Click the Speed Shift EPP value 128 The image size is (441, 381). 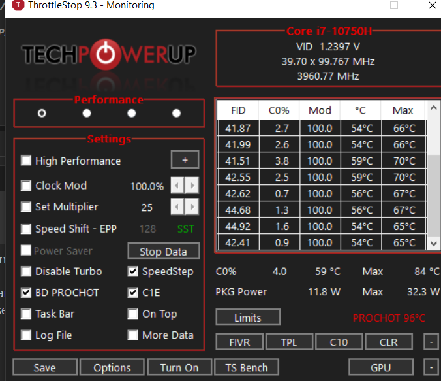[147, 229]
